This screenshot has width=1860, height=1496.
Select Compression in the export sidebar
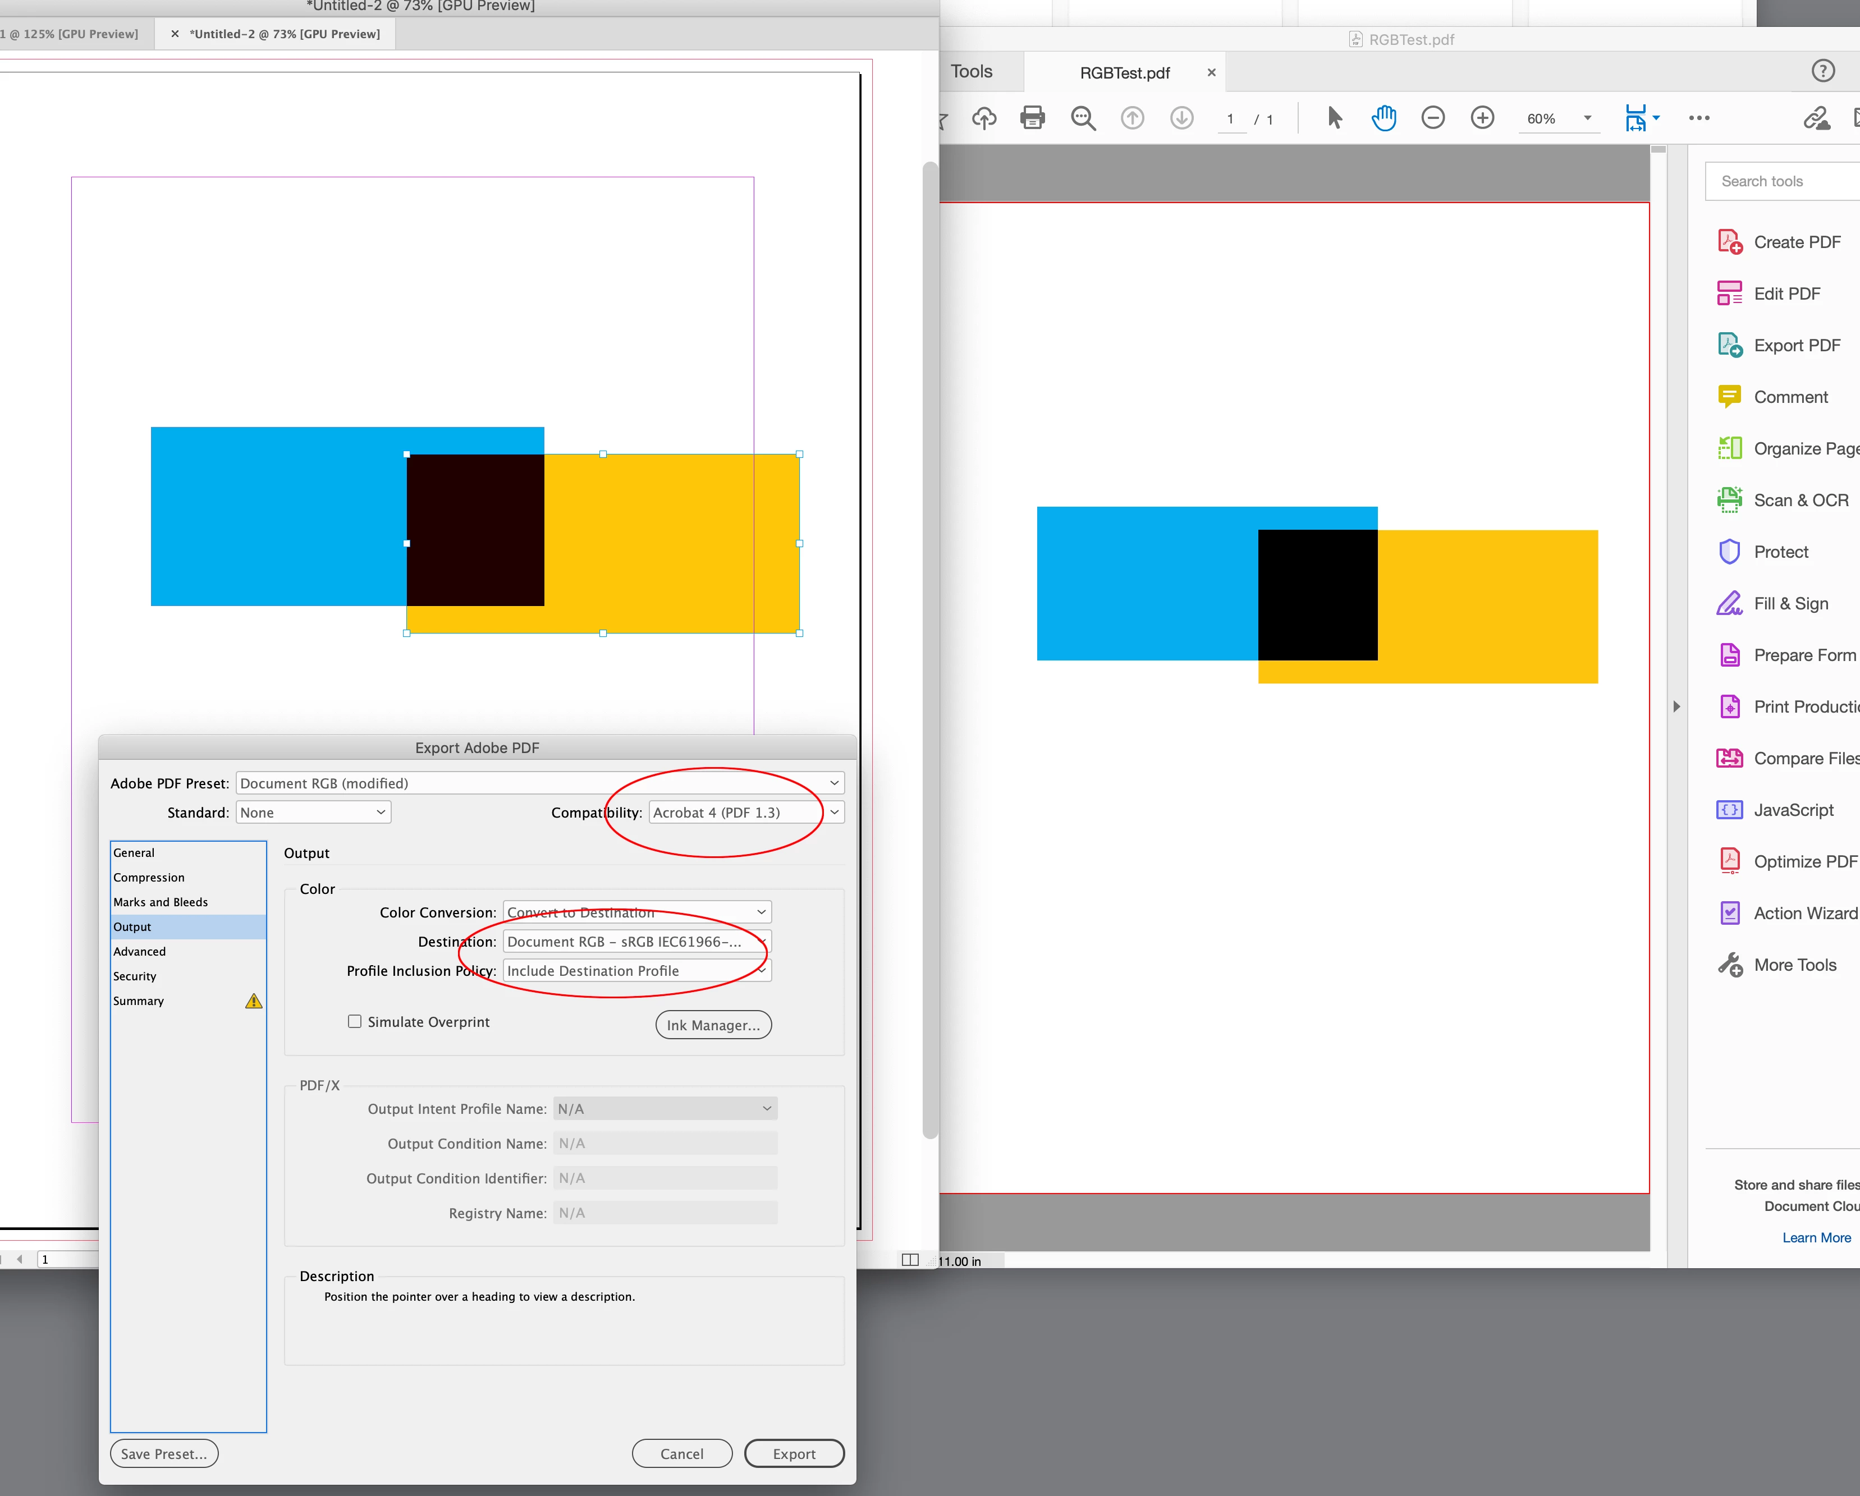pos(148,878)
